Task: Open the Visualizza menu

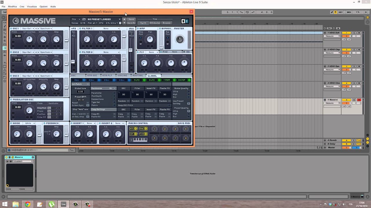Action: [32, 7]
